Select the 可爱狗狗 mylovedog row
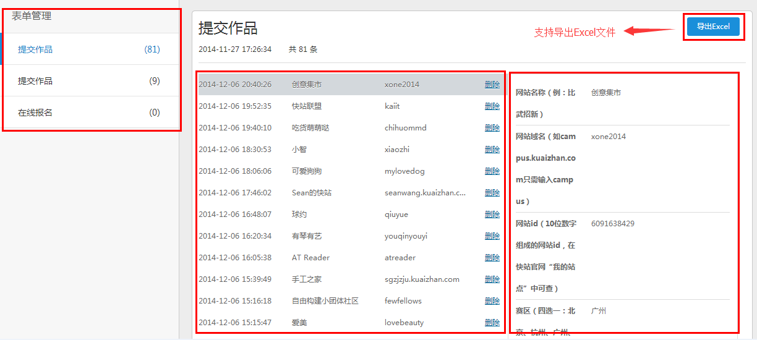Image resolution: width=757 pixels, height=340 pixels. point(307,171)
